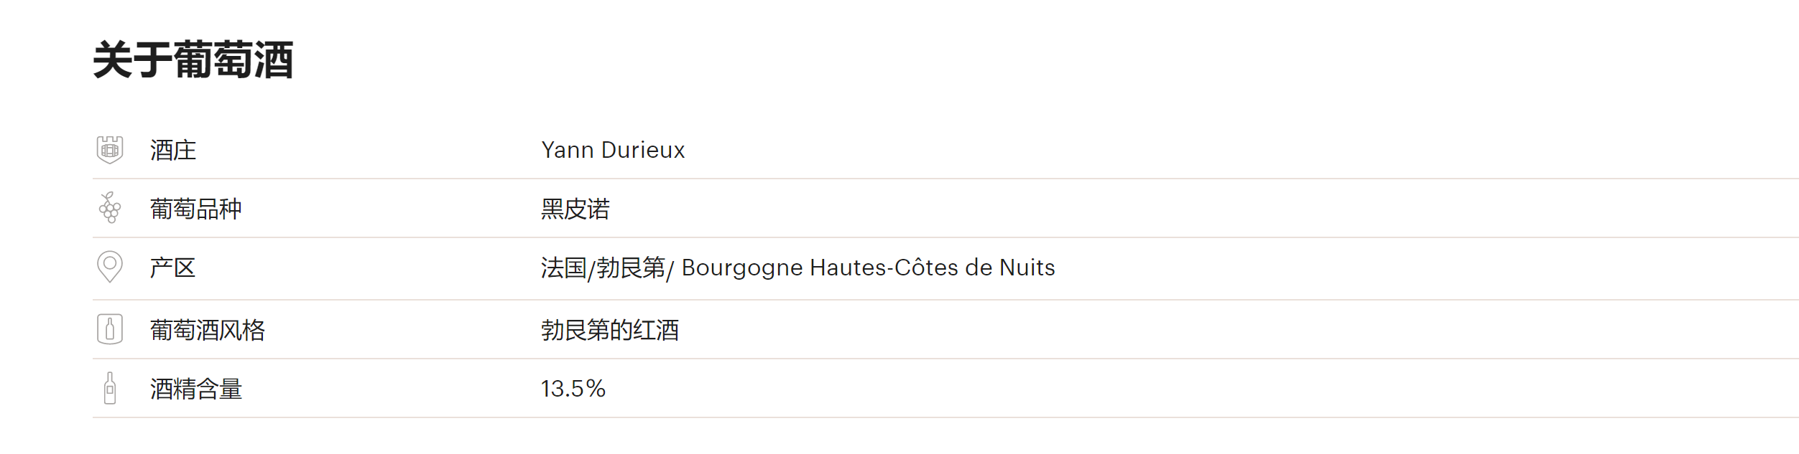
Task: Click the 产区 row label
Action: click(x=172, y=268)
